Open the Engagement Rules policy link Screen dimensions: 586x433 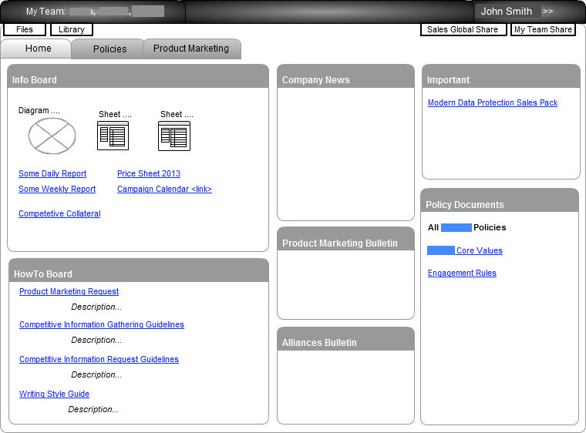(462, 274)
